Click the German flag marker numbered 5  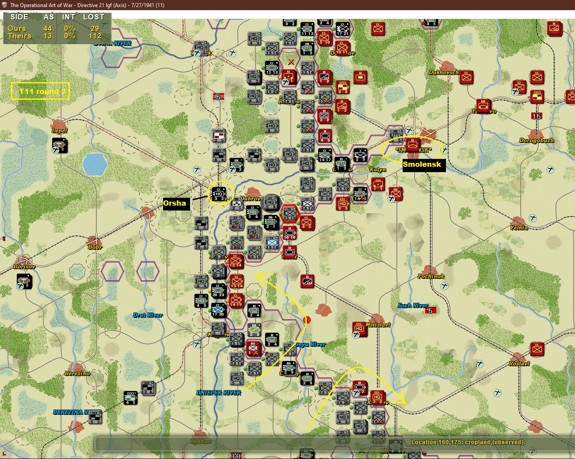click(218, 97)
